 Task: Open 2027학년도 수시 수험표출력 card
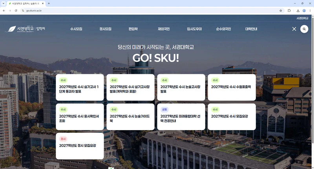pyautogui.click(x=232, y=87)
